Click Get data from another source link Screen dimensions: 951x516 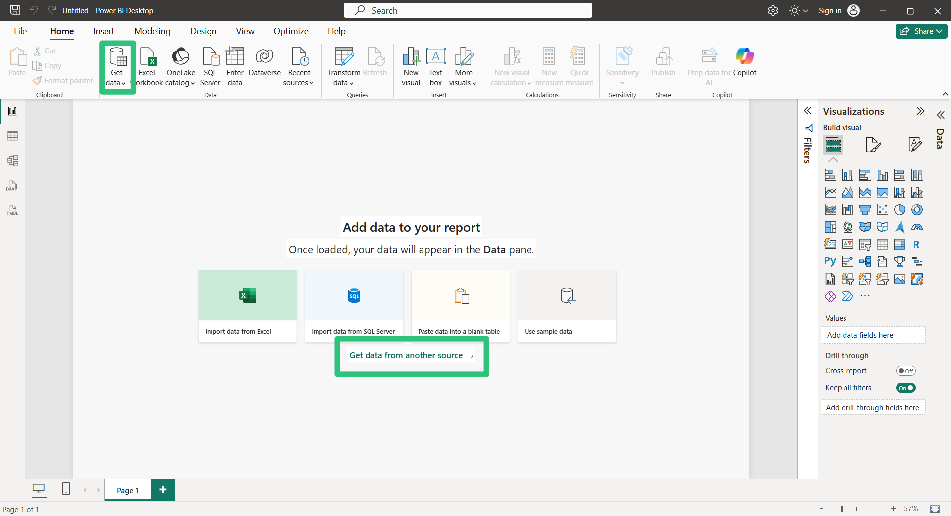click(411, 355)
